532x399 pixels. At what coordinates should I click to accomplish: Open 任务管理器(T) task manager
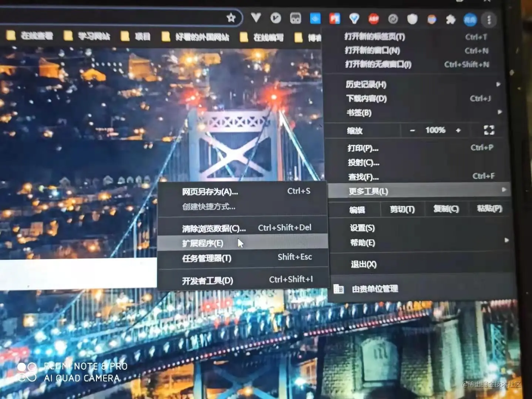pos(243,258)
